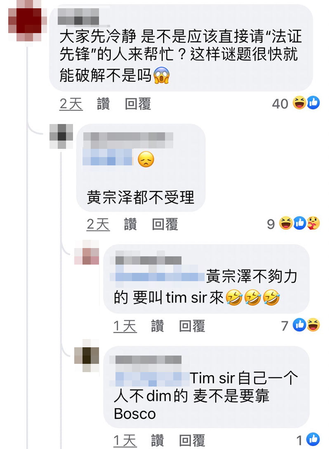Like the Bosco comment with 讚
The image size is (330, 449).
pyautogui.click(x=158, y=440)
